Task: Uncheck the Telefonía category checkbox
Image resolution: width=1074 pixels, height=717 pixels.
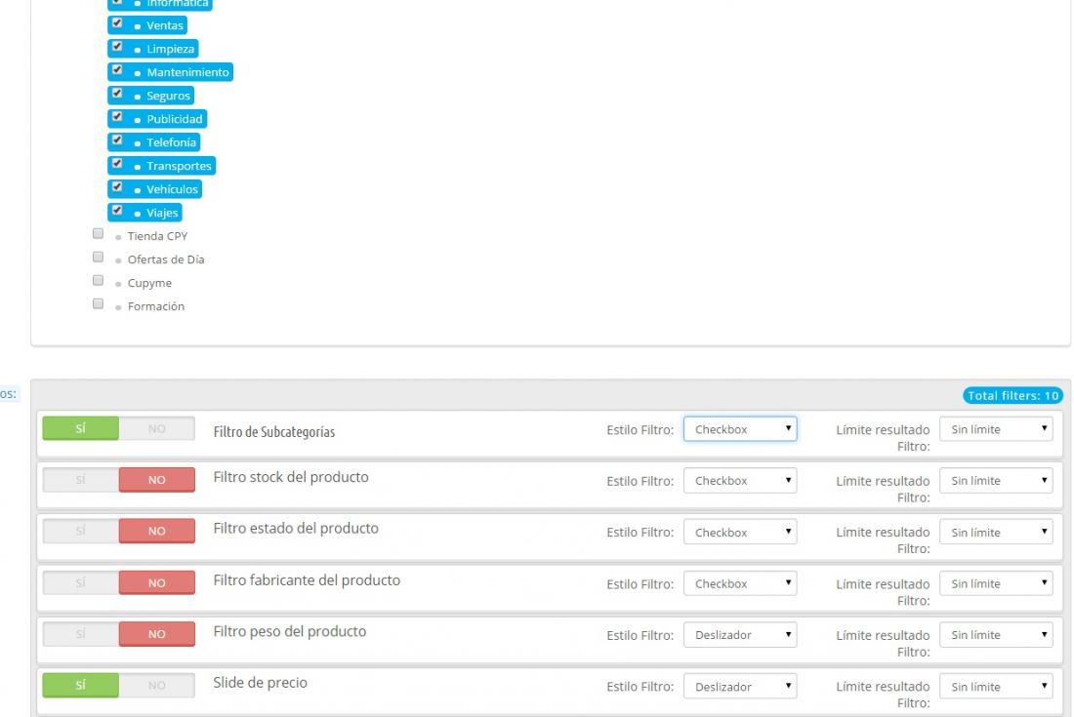Action: tap(117, 140)
